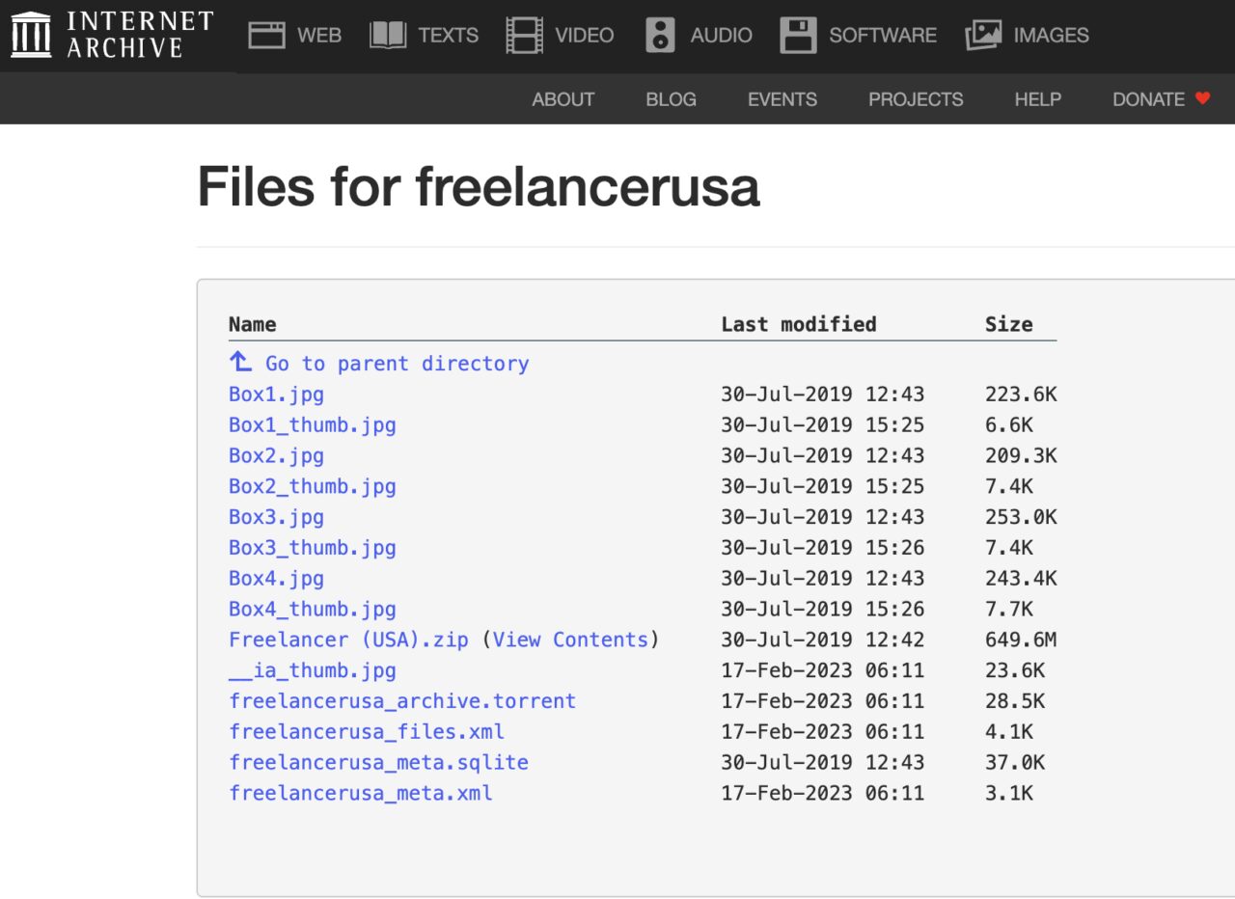Open the Web section icon

coord(267,36)
